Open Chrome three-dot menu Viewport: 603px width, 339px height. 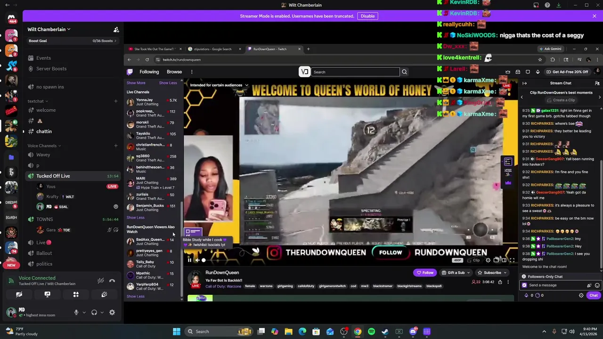(x=597, y=60)
